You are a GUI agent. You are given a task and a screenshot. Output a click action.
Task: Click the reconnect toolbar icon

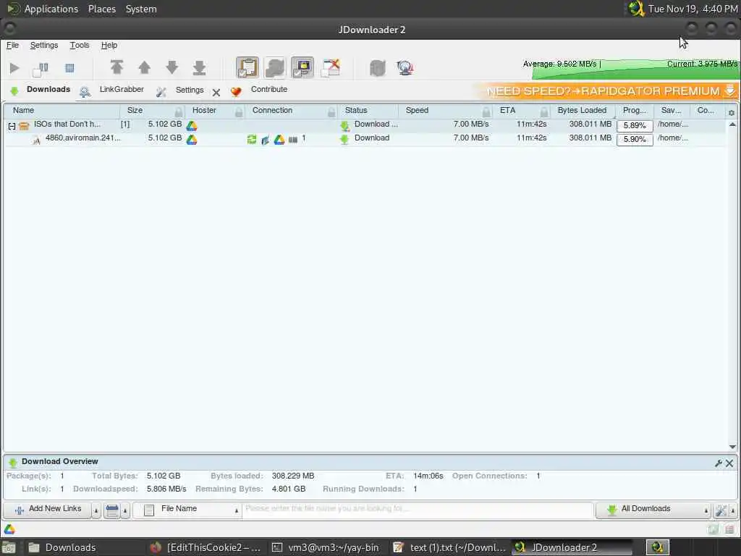tap(377, 68)
